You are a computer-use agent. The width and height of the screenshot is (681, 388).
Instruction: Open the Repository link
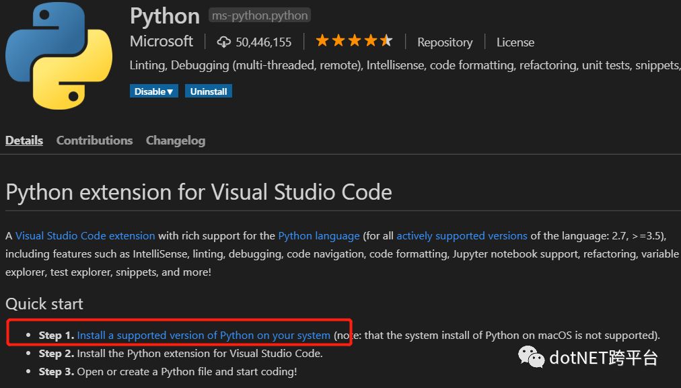[x=445, y=42]
